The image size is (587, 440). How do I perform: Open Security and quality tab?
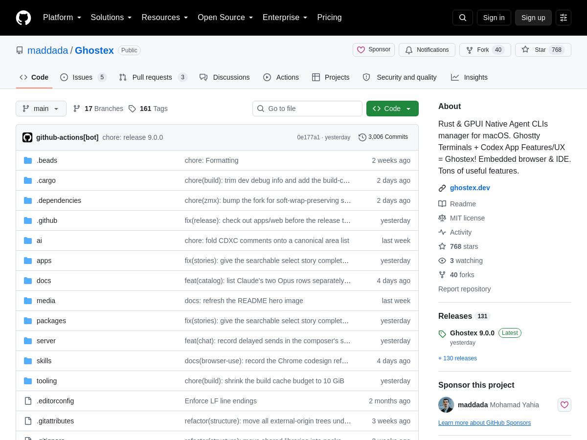click(x=399, y=77)
